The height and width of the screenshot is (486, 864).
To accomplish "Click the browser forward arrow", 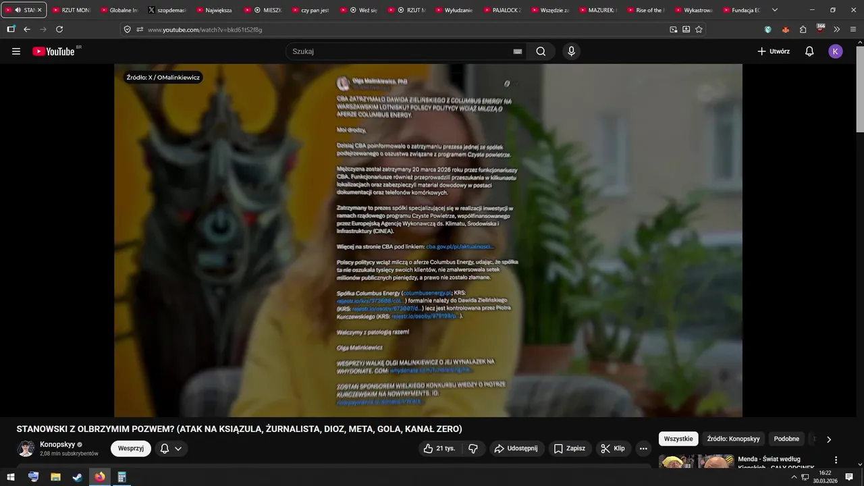I will [43, 29].
